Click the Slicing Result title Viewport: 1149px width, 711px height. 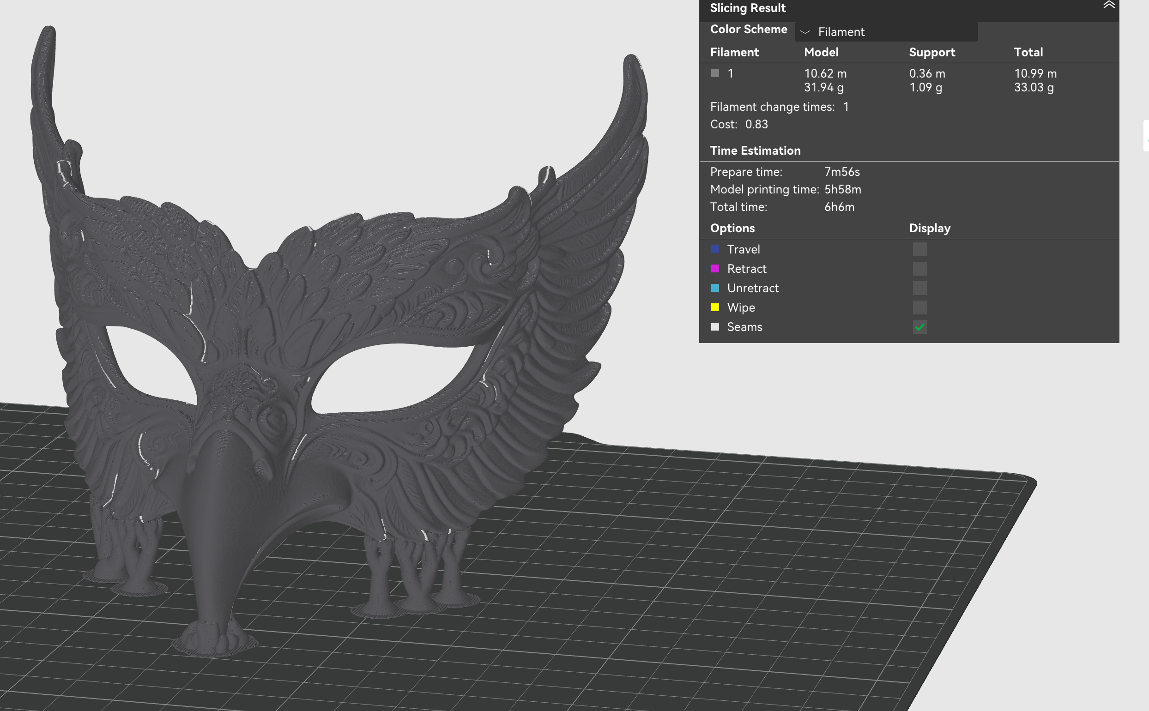tap(747, 8)
